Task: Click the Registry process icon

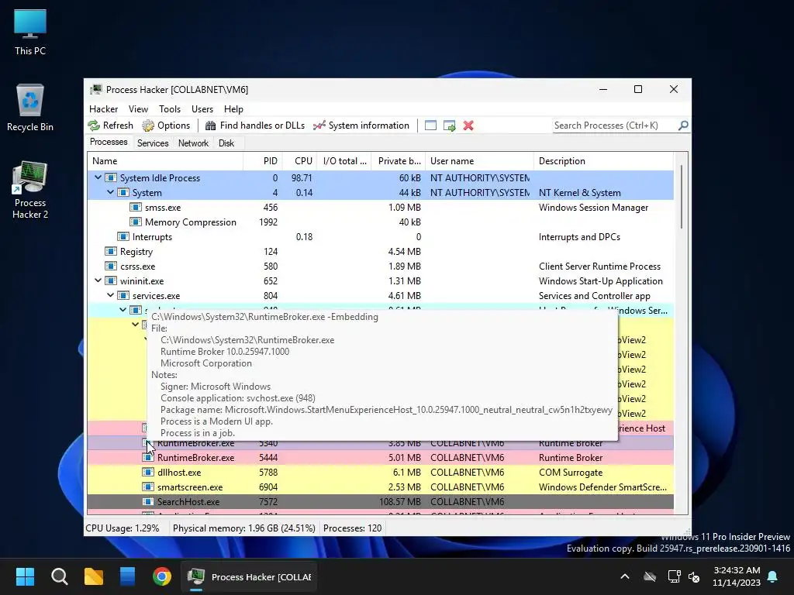Action: tap(110, 251)
